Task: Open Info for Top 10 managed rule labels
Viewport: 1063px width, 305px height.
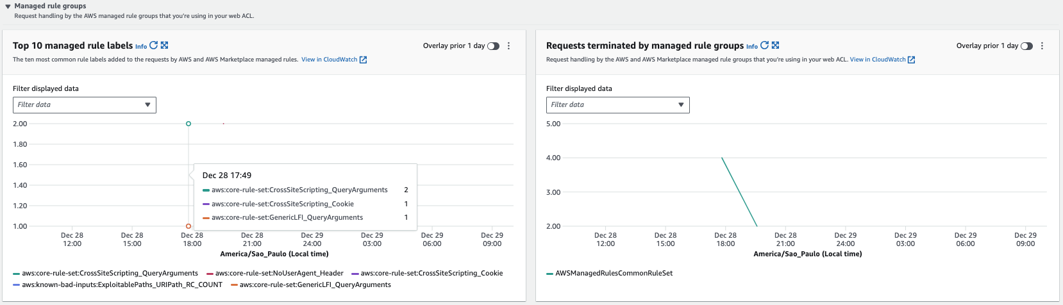Action: 141,47
